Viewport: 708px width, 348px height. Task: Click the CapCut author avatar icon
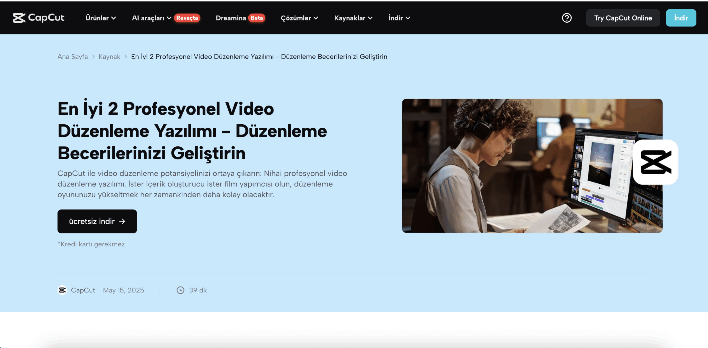coord(62,290)
